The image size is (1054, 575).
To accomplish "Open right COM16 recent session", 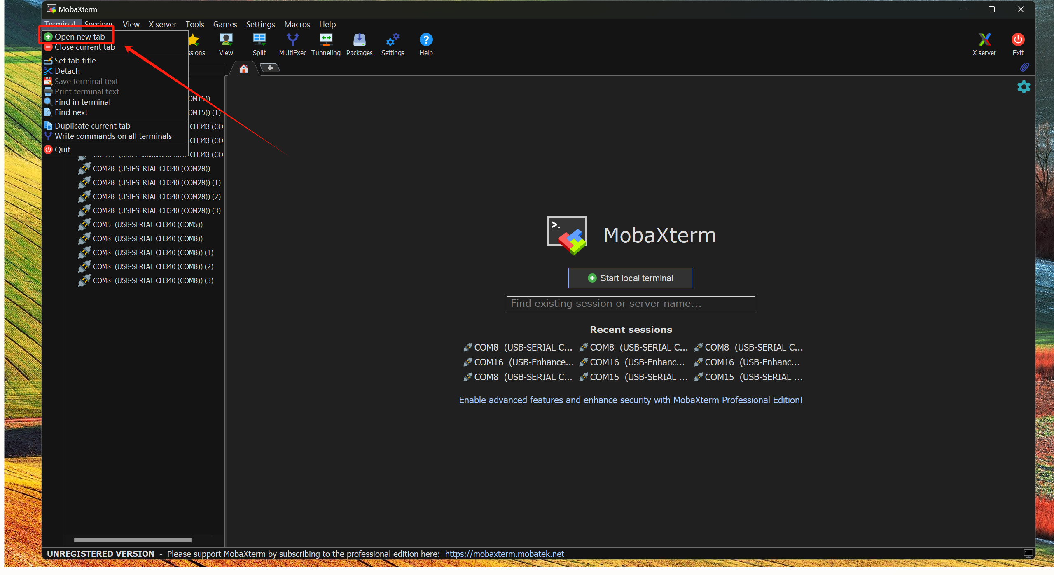I will tap(747, 362).
